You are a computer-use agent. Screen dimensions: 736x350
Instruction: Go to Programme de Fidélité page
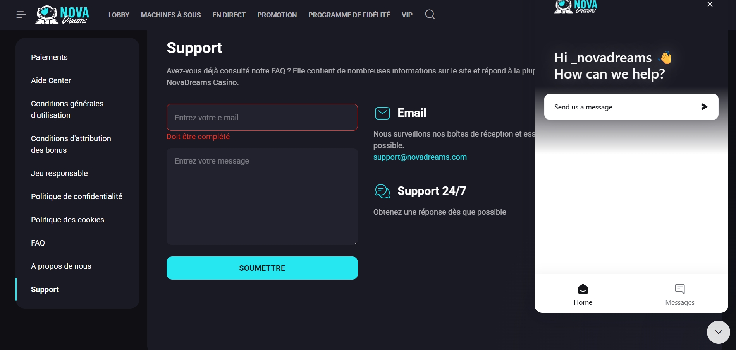(x=349, y=15)
